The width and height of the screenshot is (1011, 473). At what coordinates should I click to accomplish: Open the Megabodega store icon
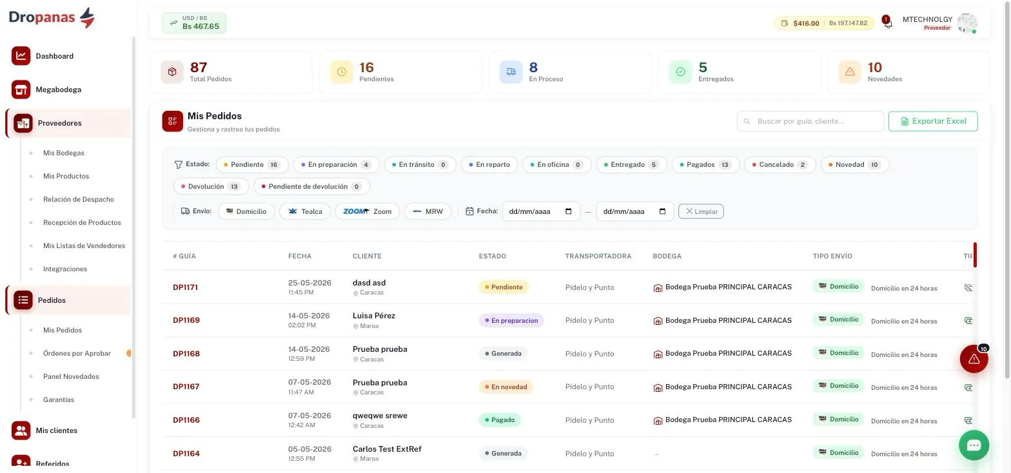pos(21,90)
